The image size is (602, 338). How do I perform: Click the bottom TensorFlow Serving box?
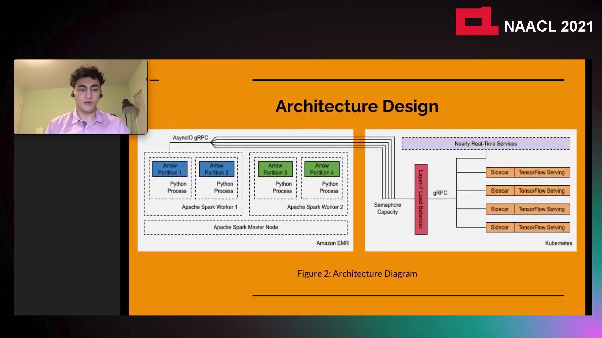541,228
